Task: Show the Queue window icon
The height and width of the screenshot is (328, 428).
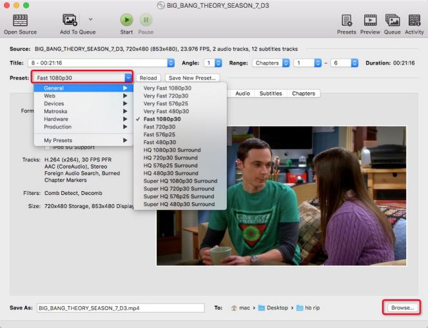Action: (392, 21)
